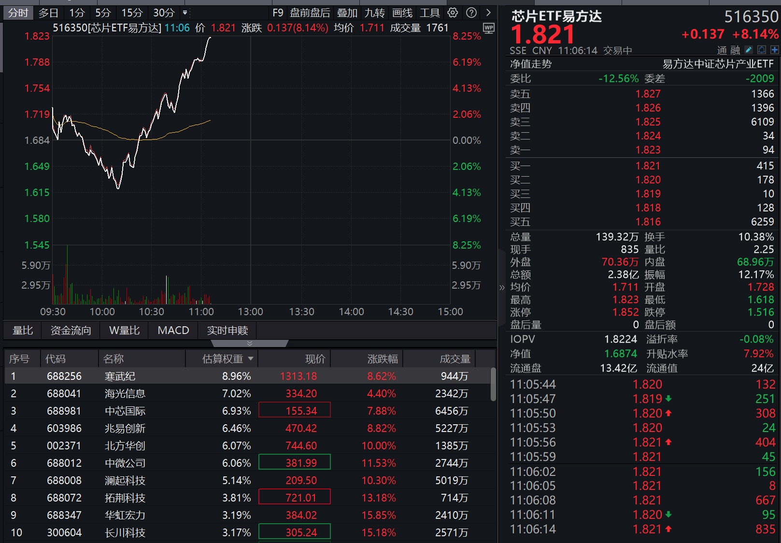Set a price alert with bell icon
The image size is (781, 543).
762,50
